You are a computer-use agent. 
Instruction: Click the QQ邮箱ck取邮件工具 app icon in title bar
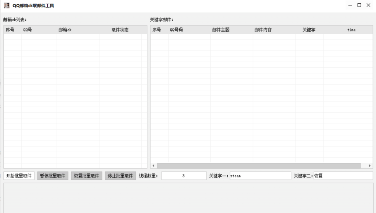point(7,5)
